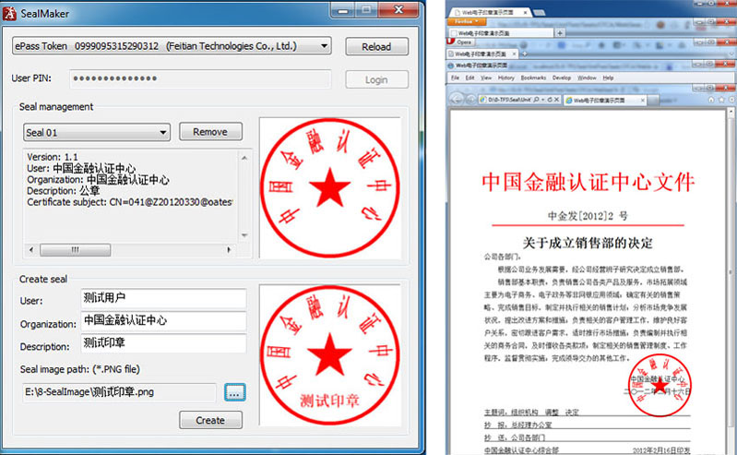Click the 'Certificate subject' line in seal info
The width and height of the screenshot is (737, 455).
[x=130, y=202]
